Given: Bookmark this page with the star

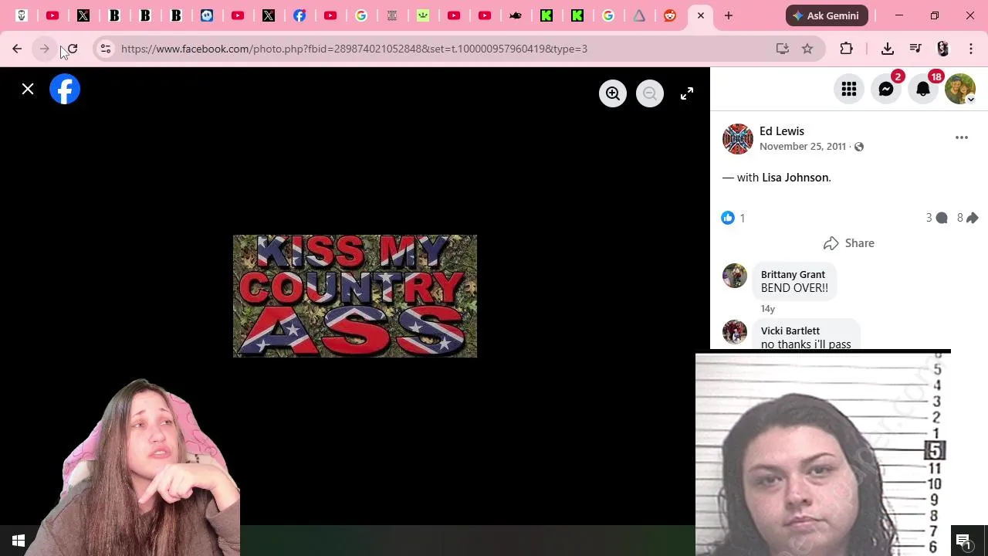Looking at the screenshot, I should (x=807, y=49).
